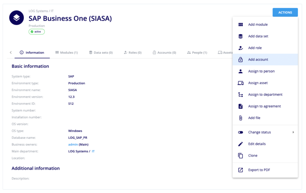This screenshot has width=306, height=193.
Task: Click the Change status toggle icon
Action: (x=241, y=132)
